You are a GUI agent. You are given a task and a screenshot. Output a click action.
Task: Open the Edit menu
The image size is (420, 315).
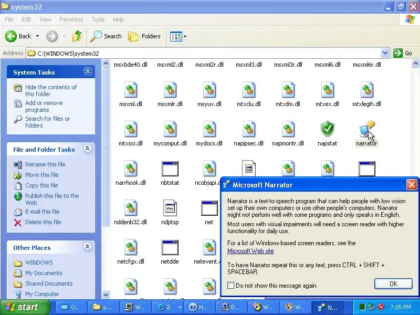pos(26,19)
